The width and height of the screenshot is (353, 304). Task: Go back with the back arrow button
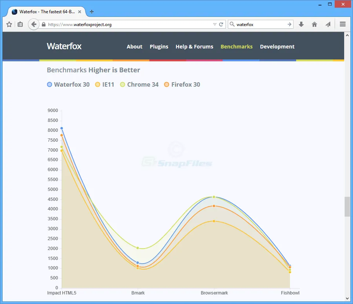(x=34, y=24)
